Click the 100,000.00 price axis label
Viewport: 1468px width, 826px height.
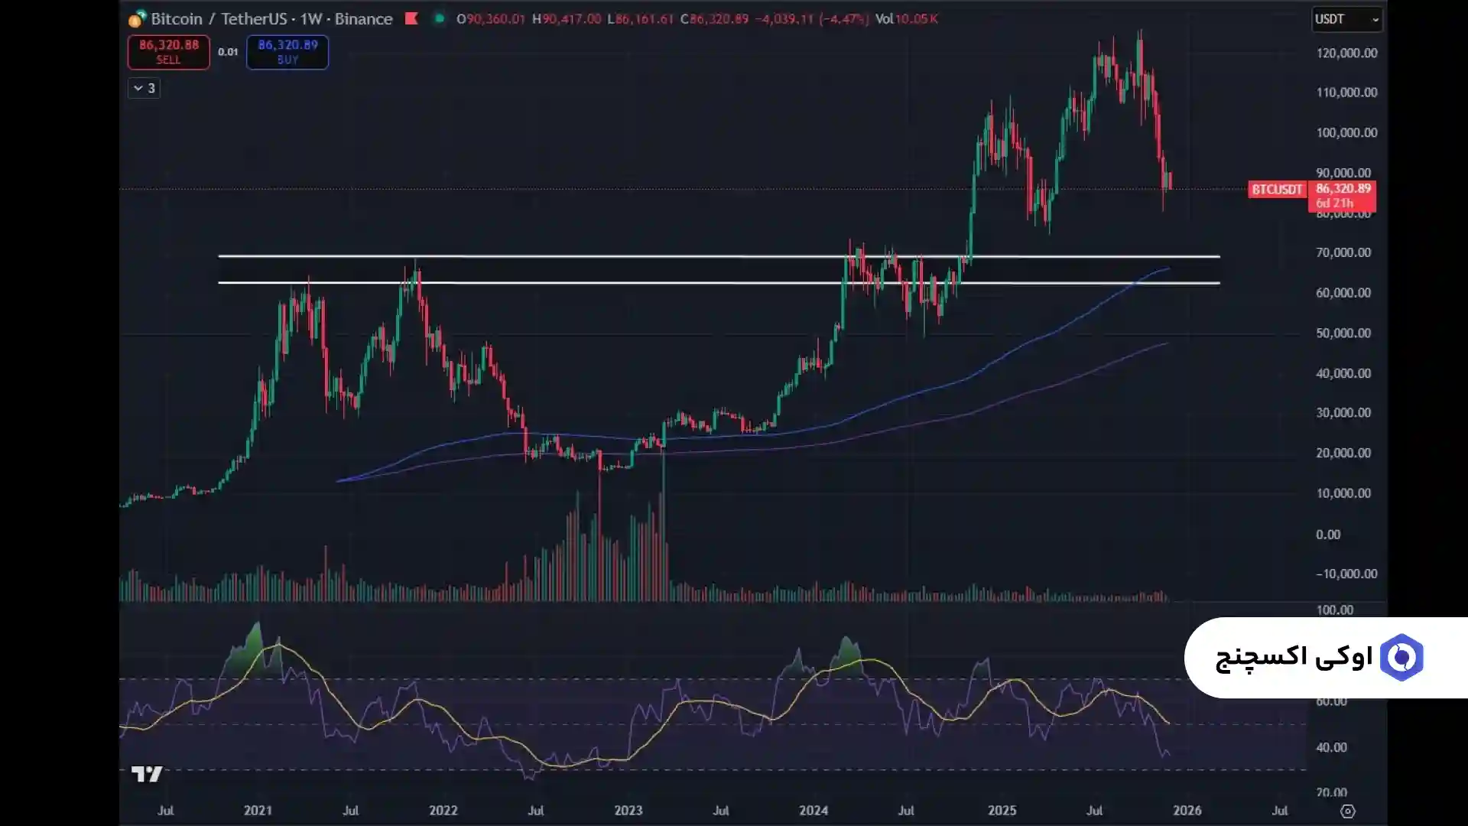1346,132
